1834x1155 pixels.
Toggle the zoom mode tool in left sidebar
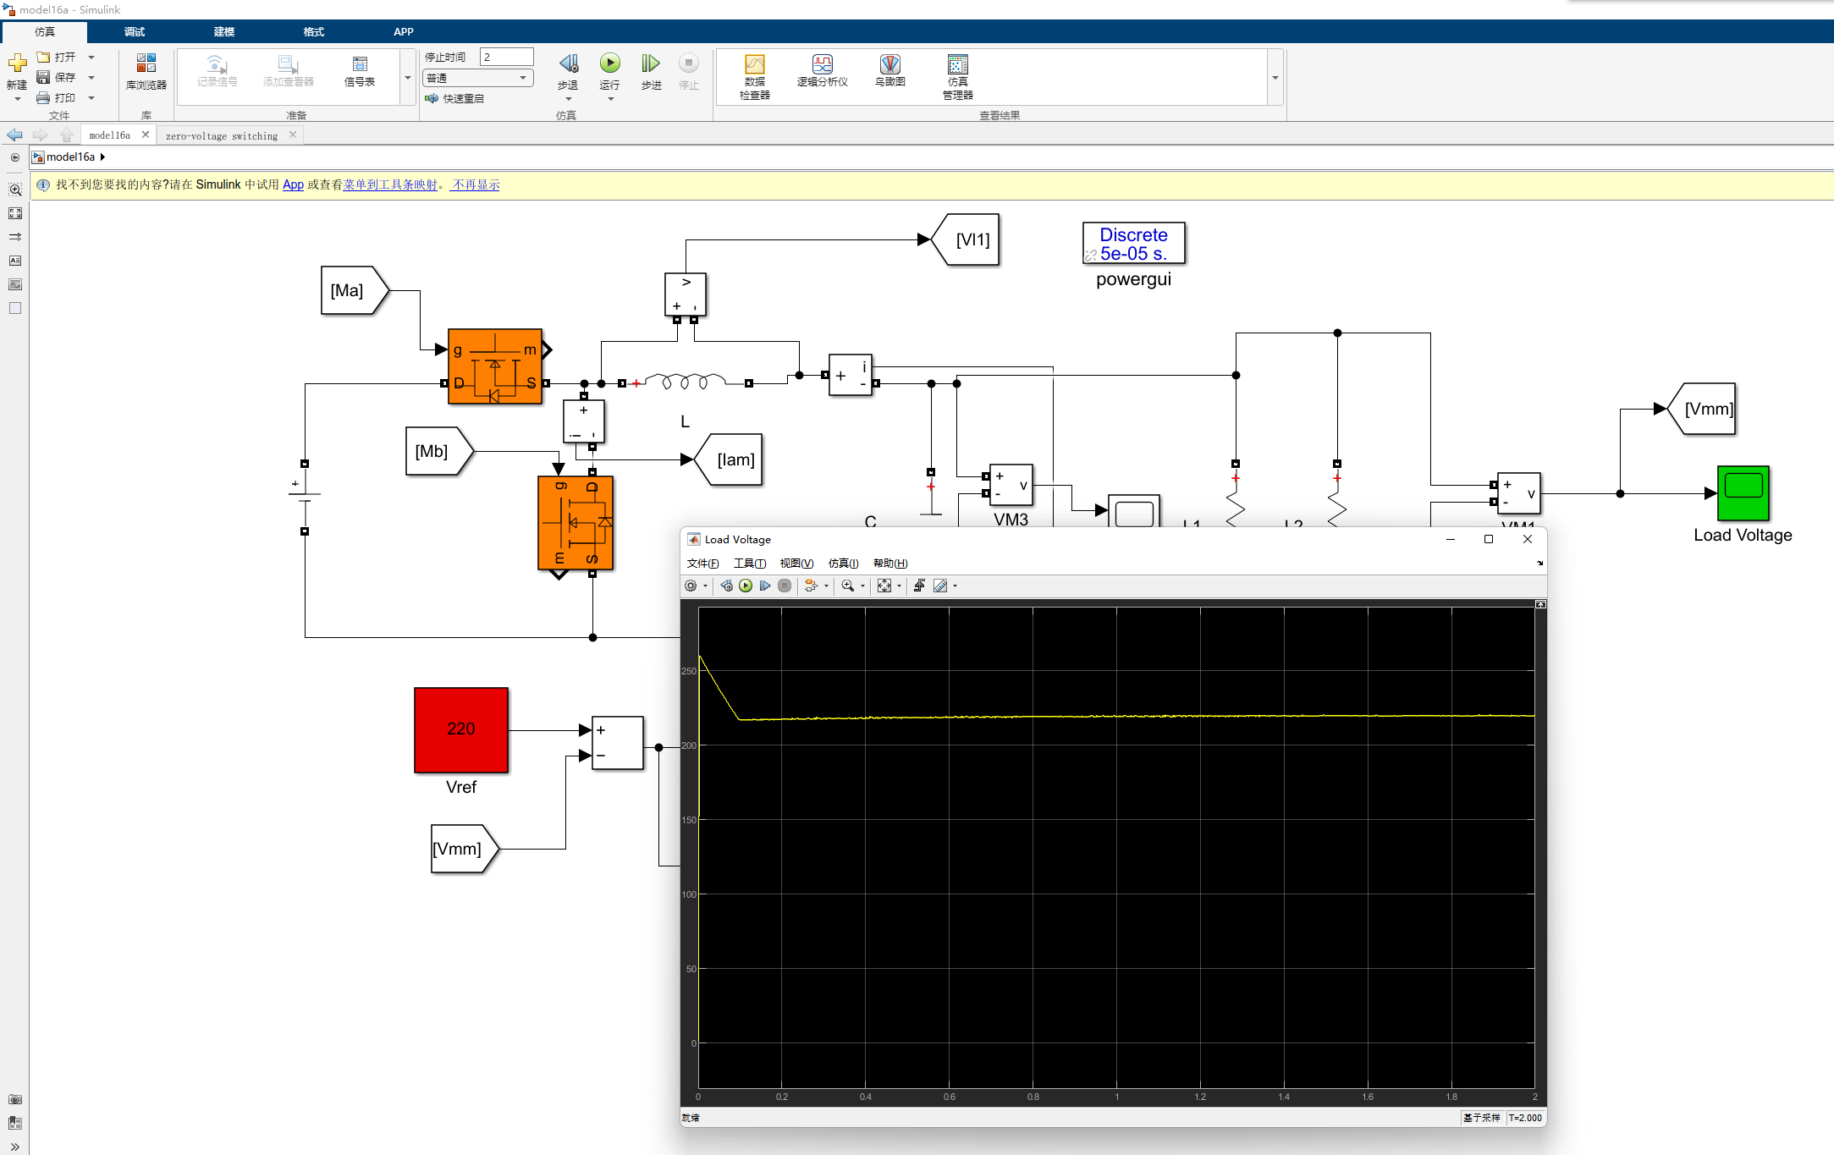15,190
